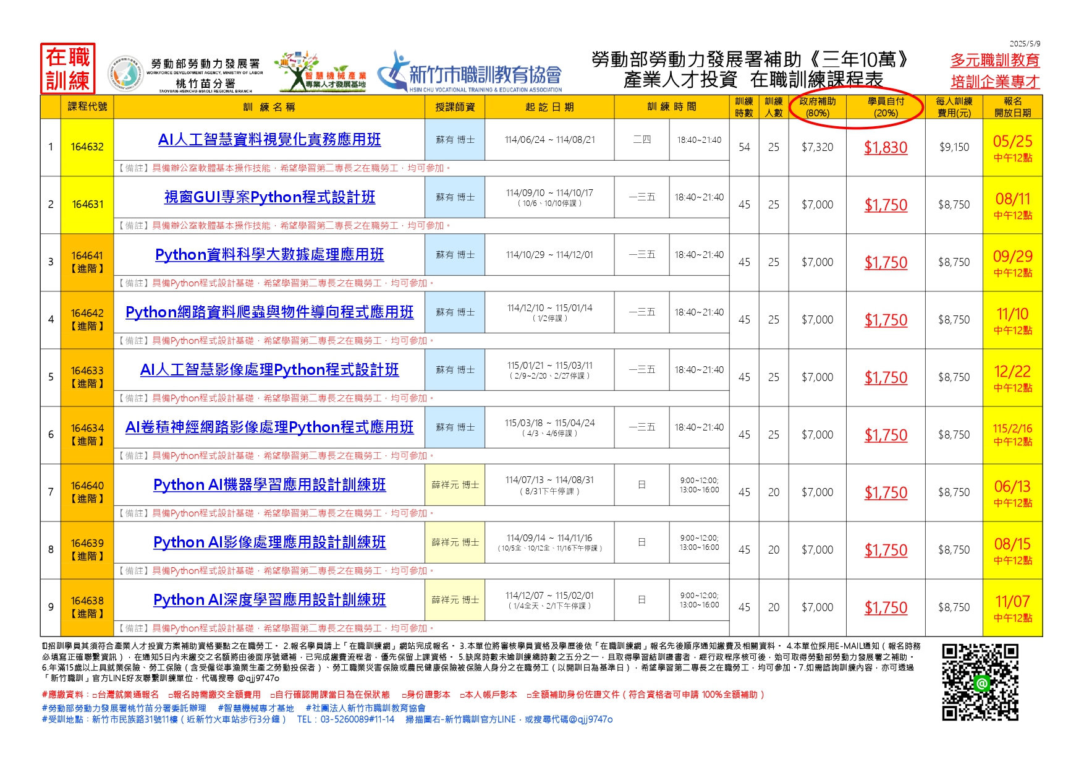The height and width of the screenshot is (767, 1084).
Task: Click the 勞動部勞動力發展署 round emblem
Action: 126,74
